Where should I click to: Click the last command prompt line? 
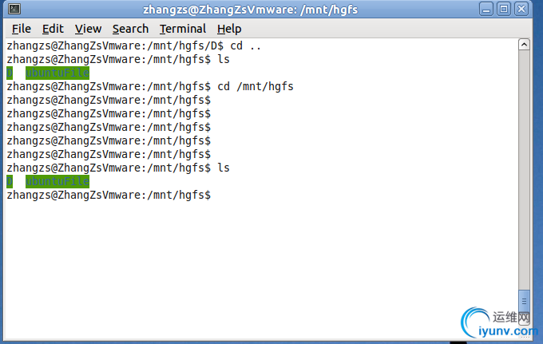click(x=108, y=195)
